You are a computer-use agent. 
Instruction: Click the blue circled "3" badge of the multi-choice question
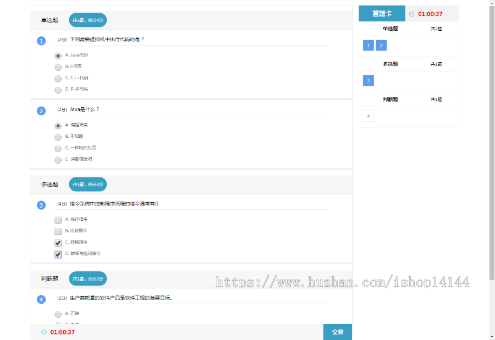click(x=42, y=204)
